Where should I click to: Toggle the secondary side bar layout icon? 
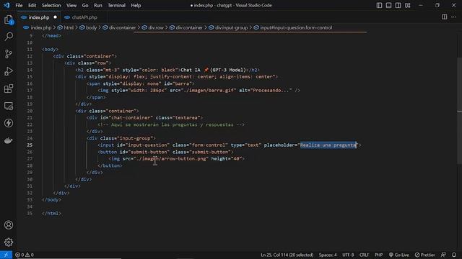398,5
